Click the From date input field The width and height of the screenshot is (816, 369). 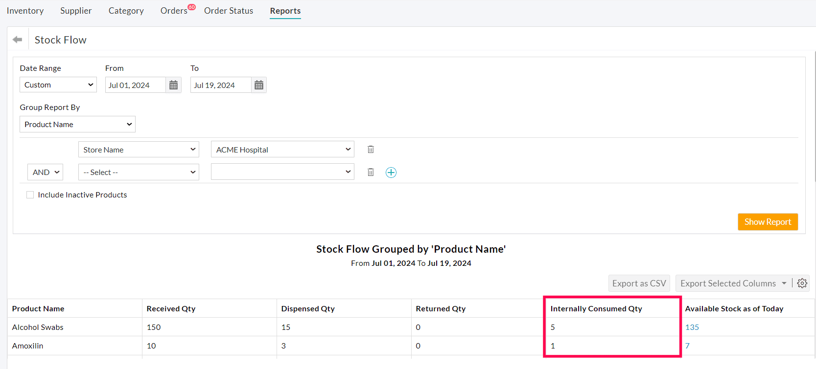[135, 85]
